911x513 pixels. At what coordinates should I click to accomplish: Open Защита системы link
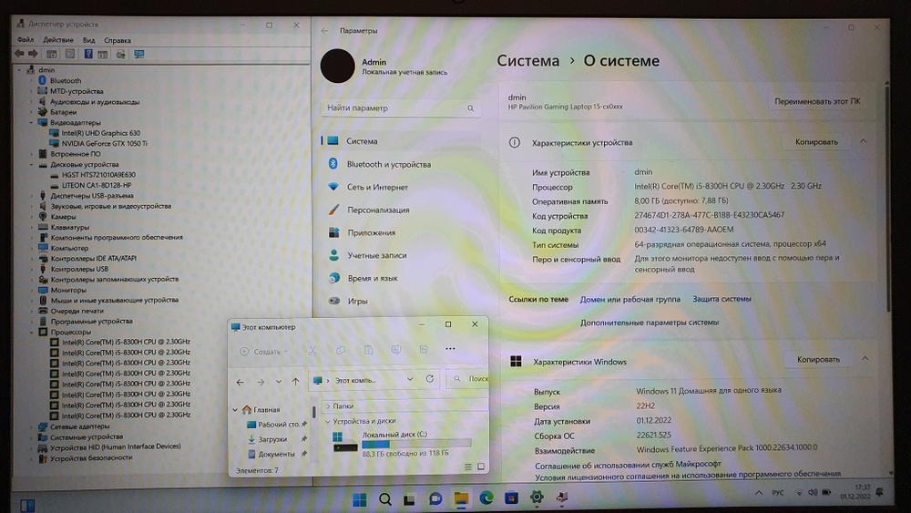(x=722, y=299)
